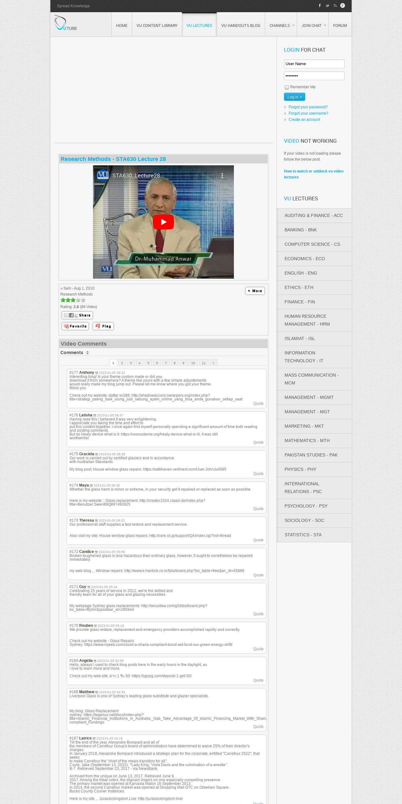Open BANKING - BNK lectures
The height and width of the screenshot is (804, 402).
(314, 230)
